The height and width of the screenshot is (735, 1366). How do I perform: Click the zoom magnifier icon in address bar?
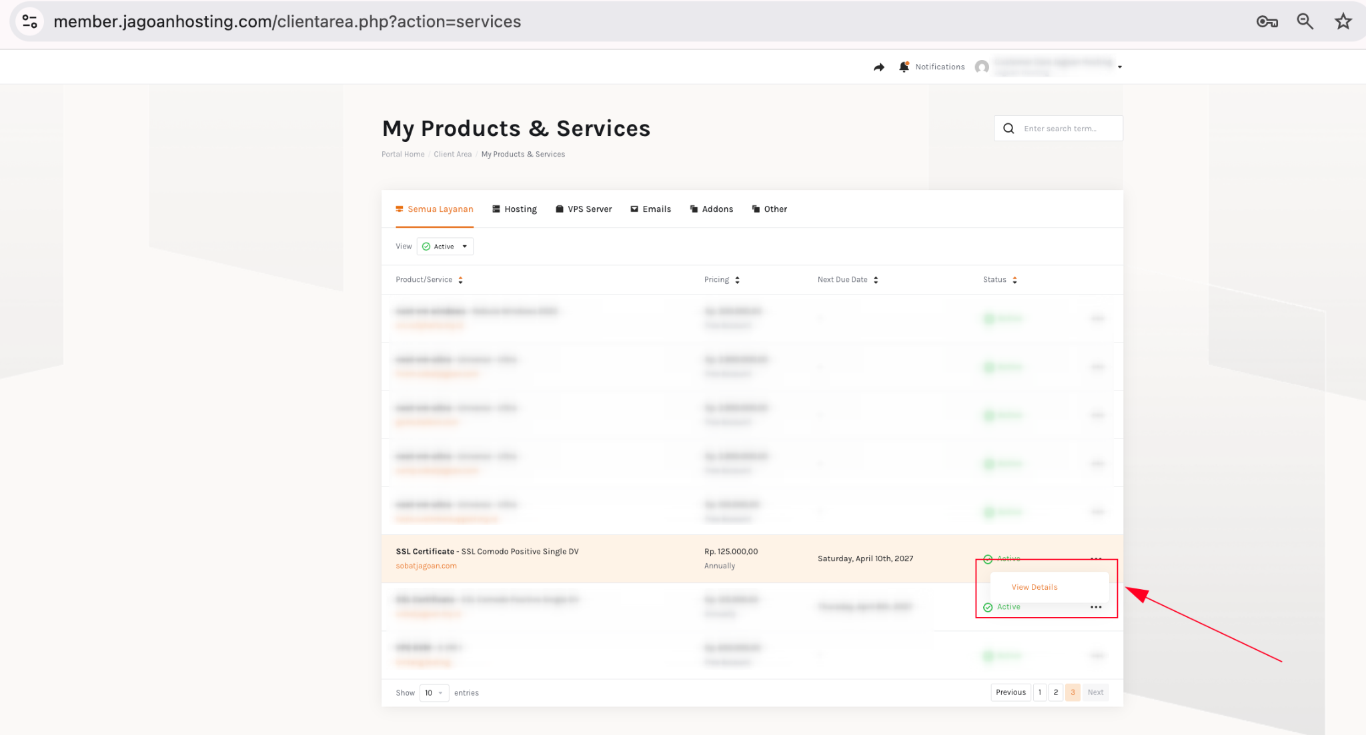tap(1305, 21)
